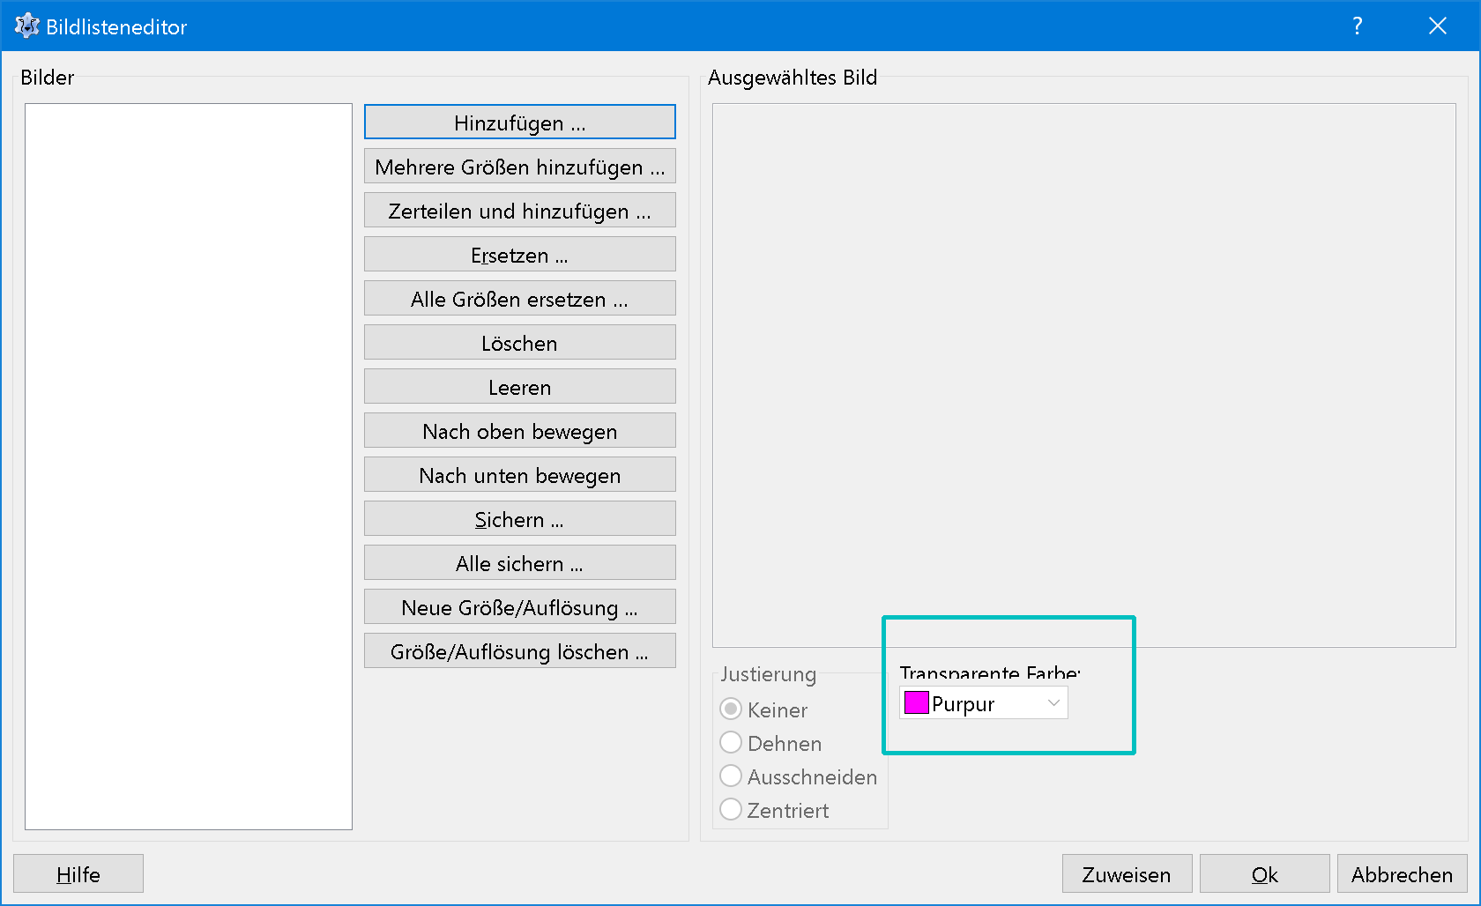Click Alle Größen ersetzen

tap(519, 299)
